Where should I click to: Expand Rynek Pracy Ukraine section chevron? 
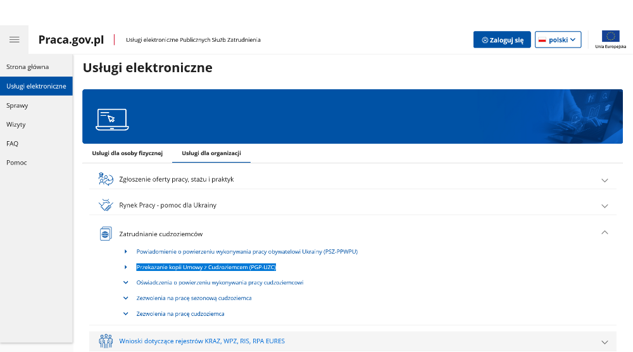(x=605, y=206)
